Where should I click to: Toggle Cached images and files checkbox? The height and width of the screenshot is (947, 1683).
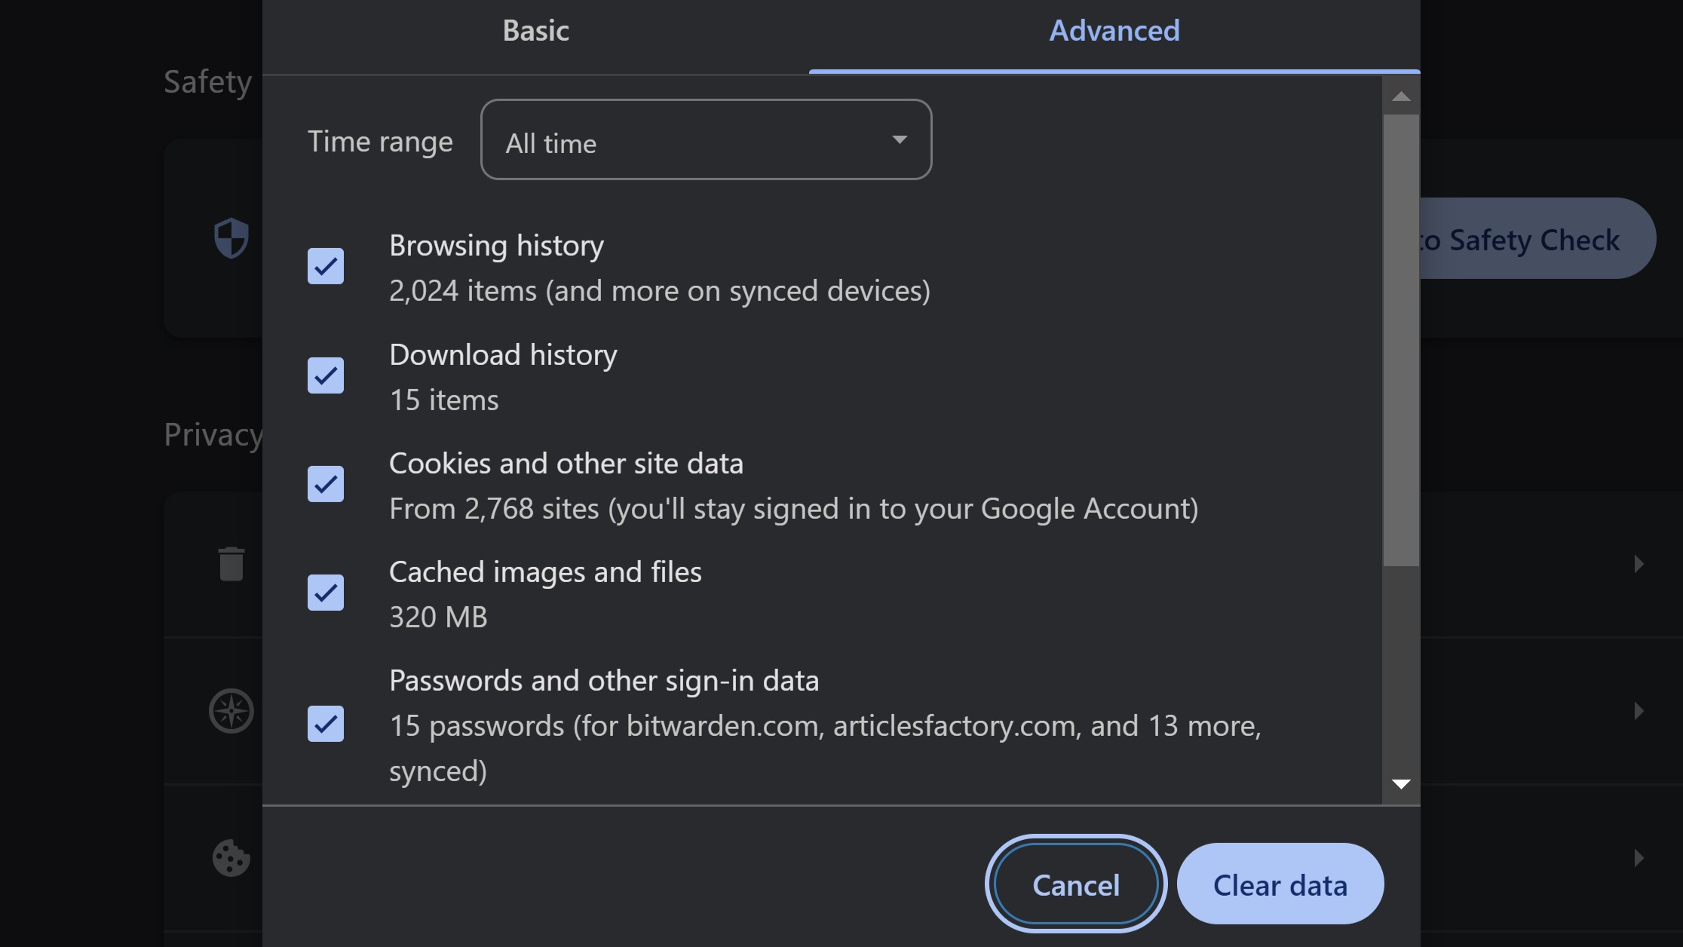[325, 592]
